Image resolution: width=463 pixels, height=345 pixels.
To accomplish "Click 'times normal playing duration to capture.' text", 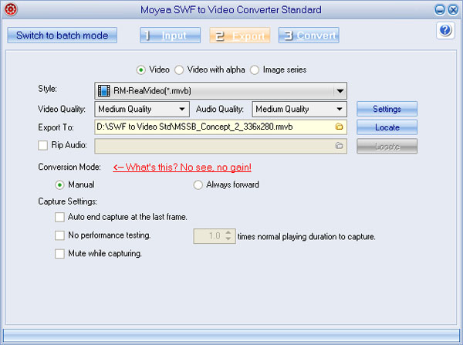I will click(306, 237).
